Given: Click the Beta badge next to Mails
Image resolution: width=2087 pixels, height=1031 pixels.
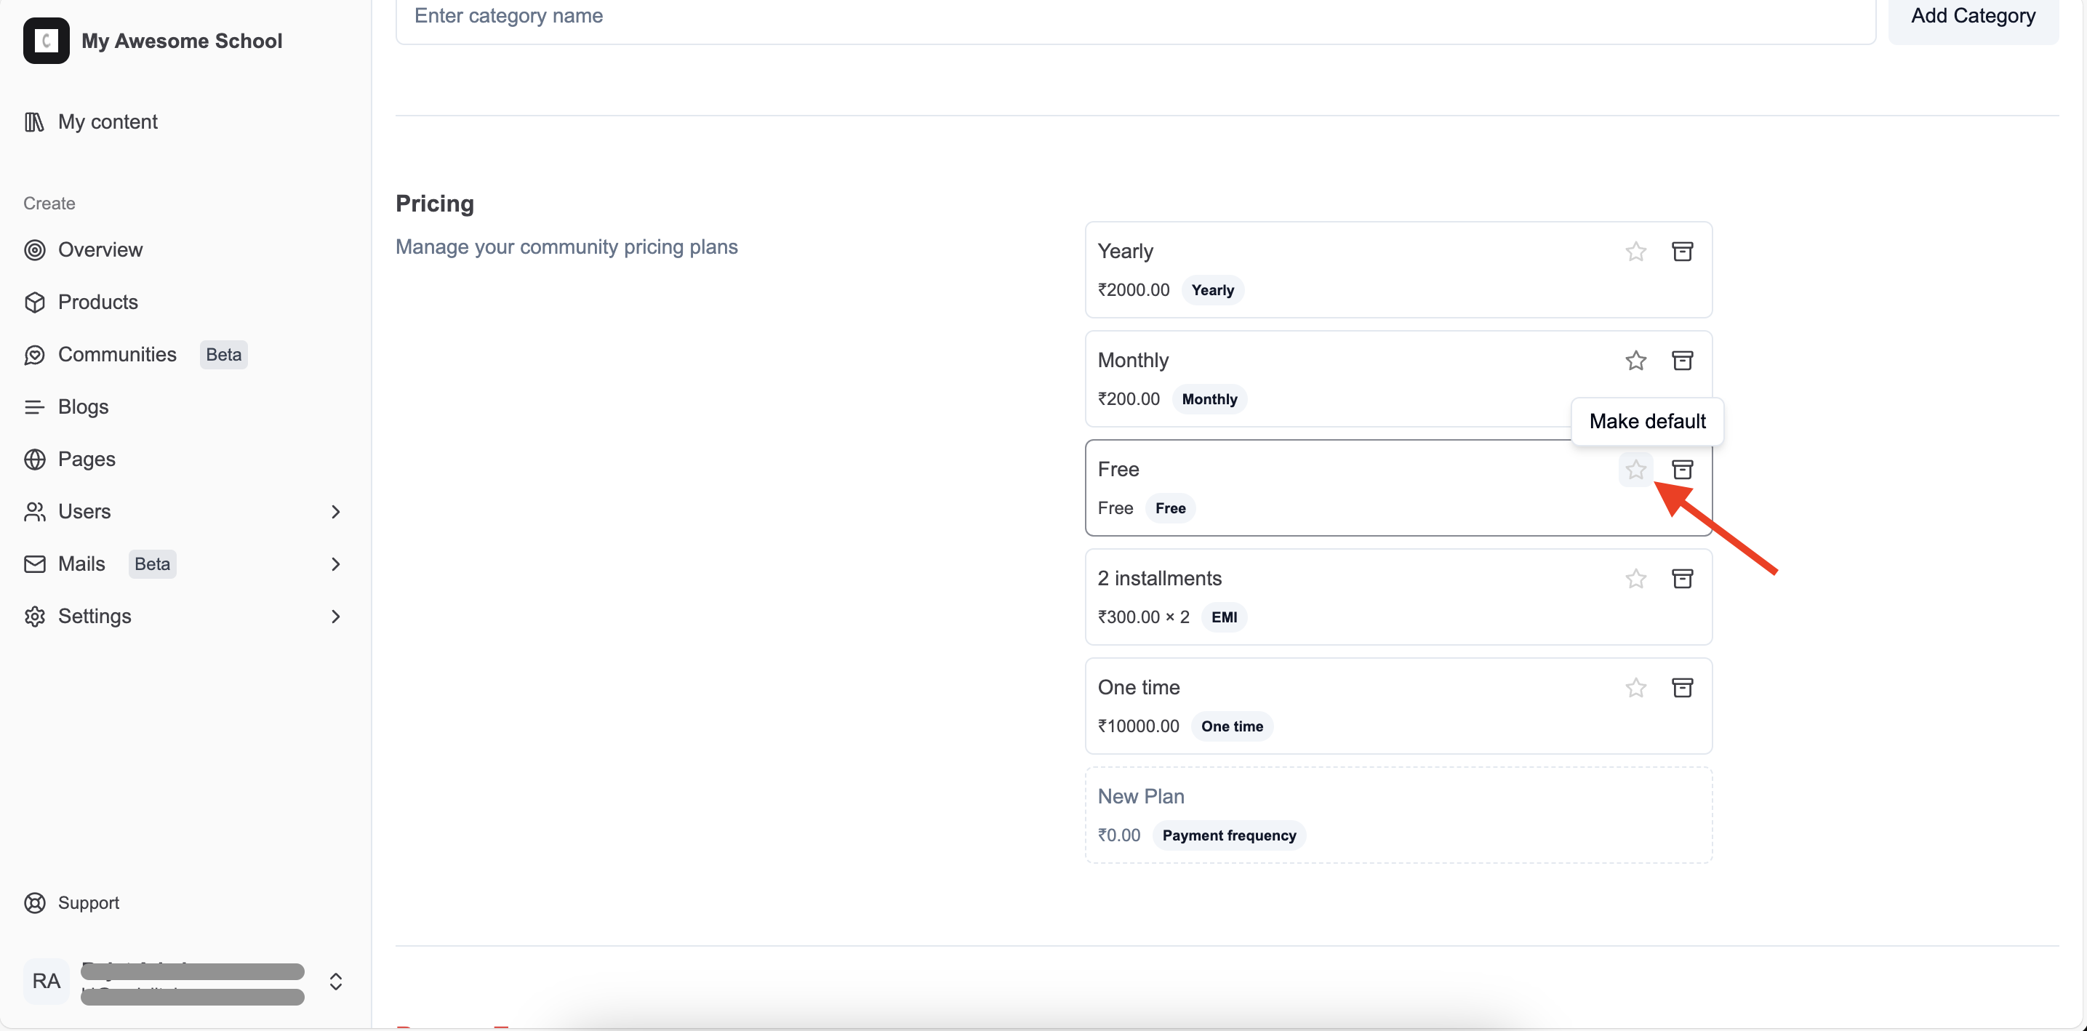Looking at the screenshot, I should coord(152,564).
